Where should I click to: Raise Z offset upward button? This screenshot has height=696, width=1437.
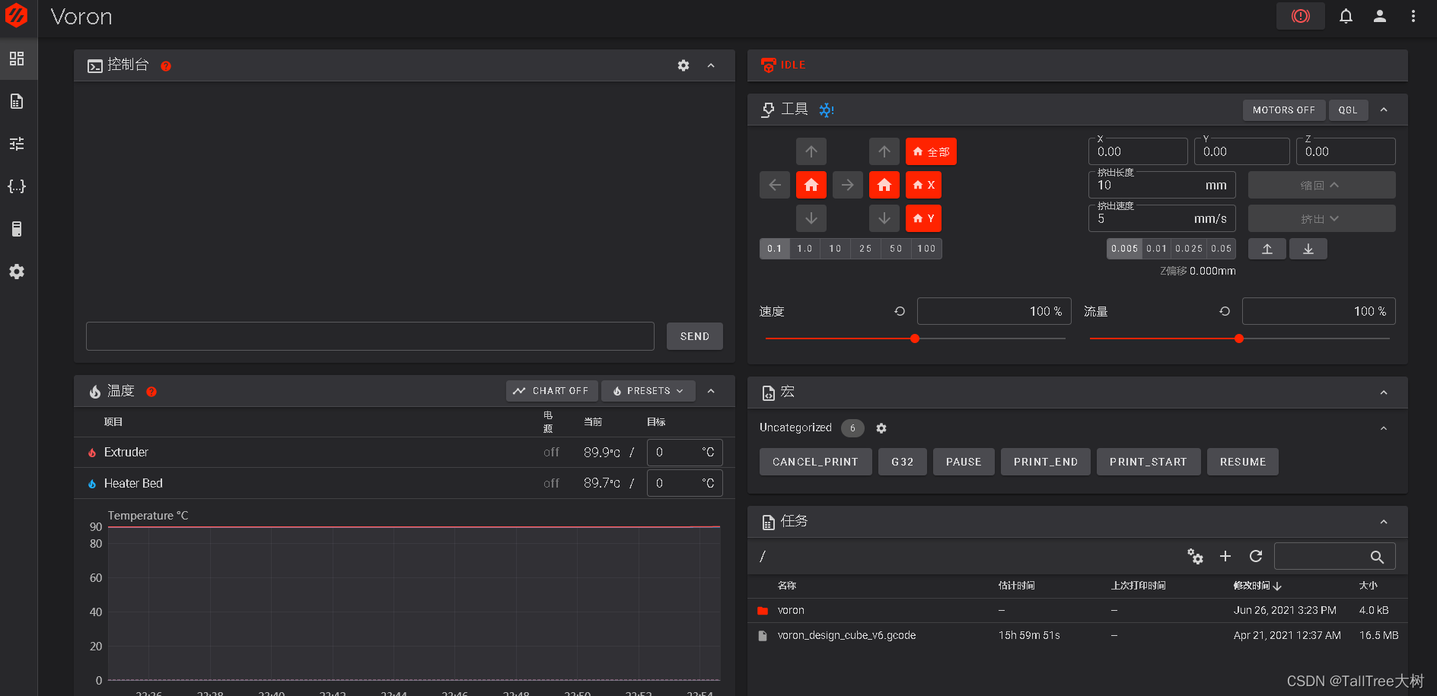(x=1267, y=249)
